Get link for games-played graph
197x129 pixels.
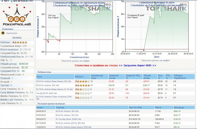coord(76,61)
